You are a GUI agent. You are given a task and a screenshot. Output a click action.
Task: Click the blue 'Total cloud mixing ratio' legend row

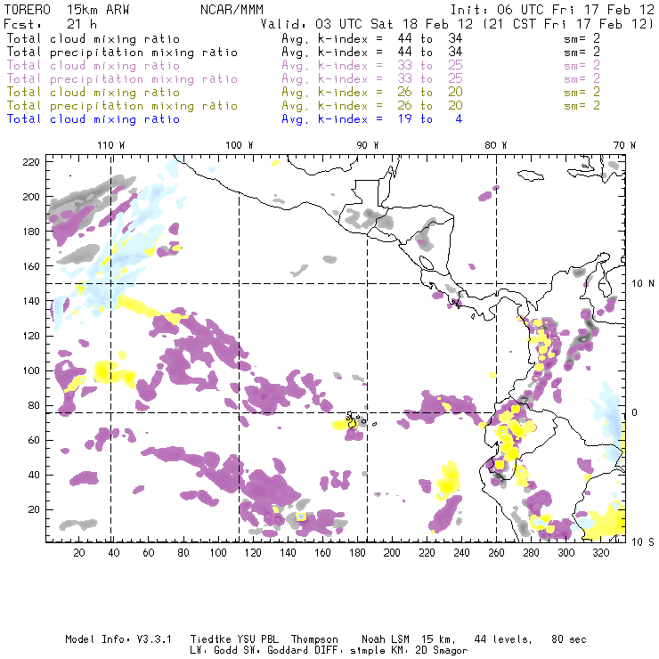[x=234, y=119]
